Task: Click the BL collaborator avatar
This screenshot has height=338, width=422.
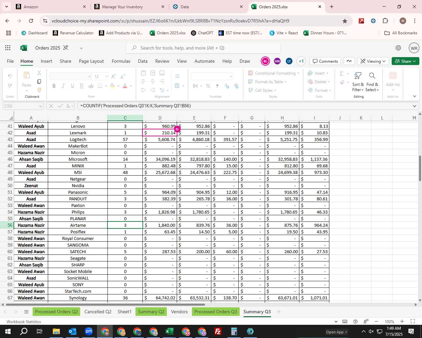Action: click(265, 61)
